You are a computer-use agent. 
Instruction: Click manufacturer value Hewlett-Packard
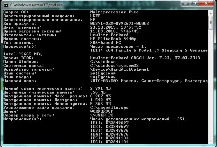pos(109,35)
